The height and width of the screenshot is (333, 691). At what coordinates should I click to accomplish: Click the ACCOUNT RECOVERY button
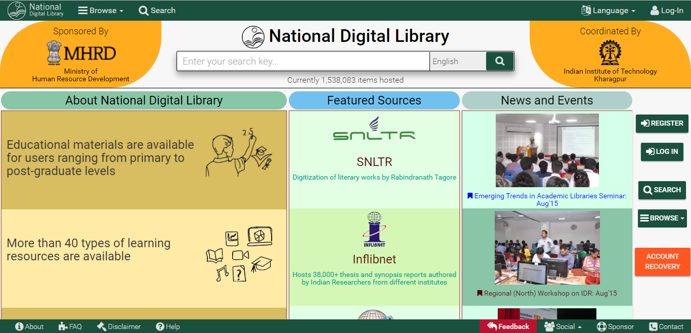(x=662, y=262)
